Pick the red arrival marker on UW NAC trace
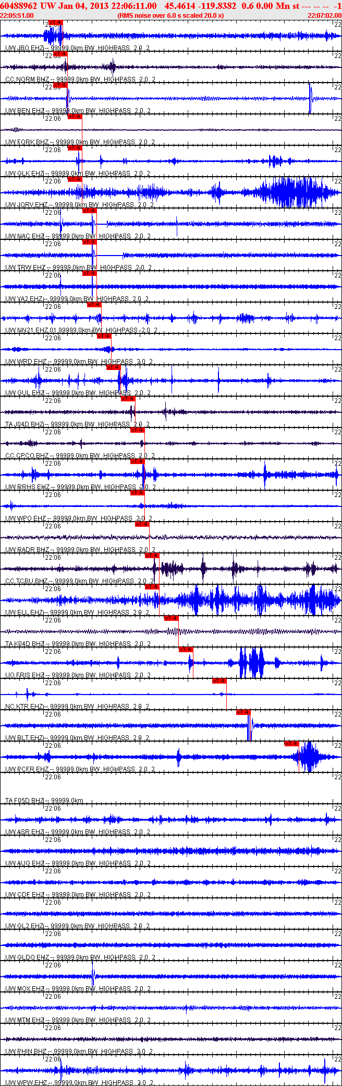Screen dimensions: 342x1086 click(x=89, y=211)
